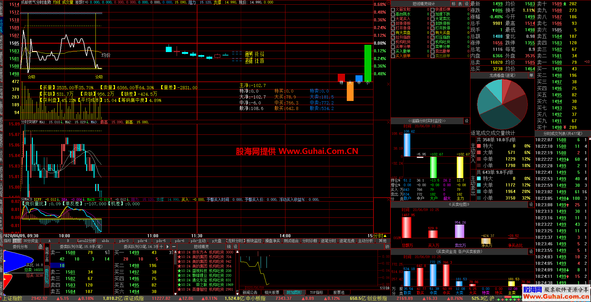Viewport: 591px width, 302px height.
Task: Switch to TOP指标 bottom tab
Action: 317,292
